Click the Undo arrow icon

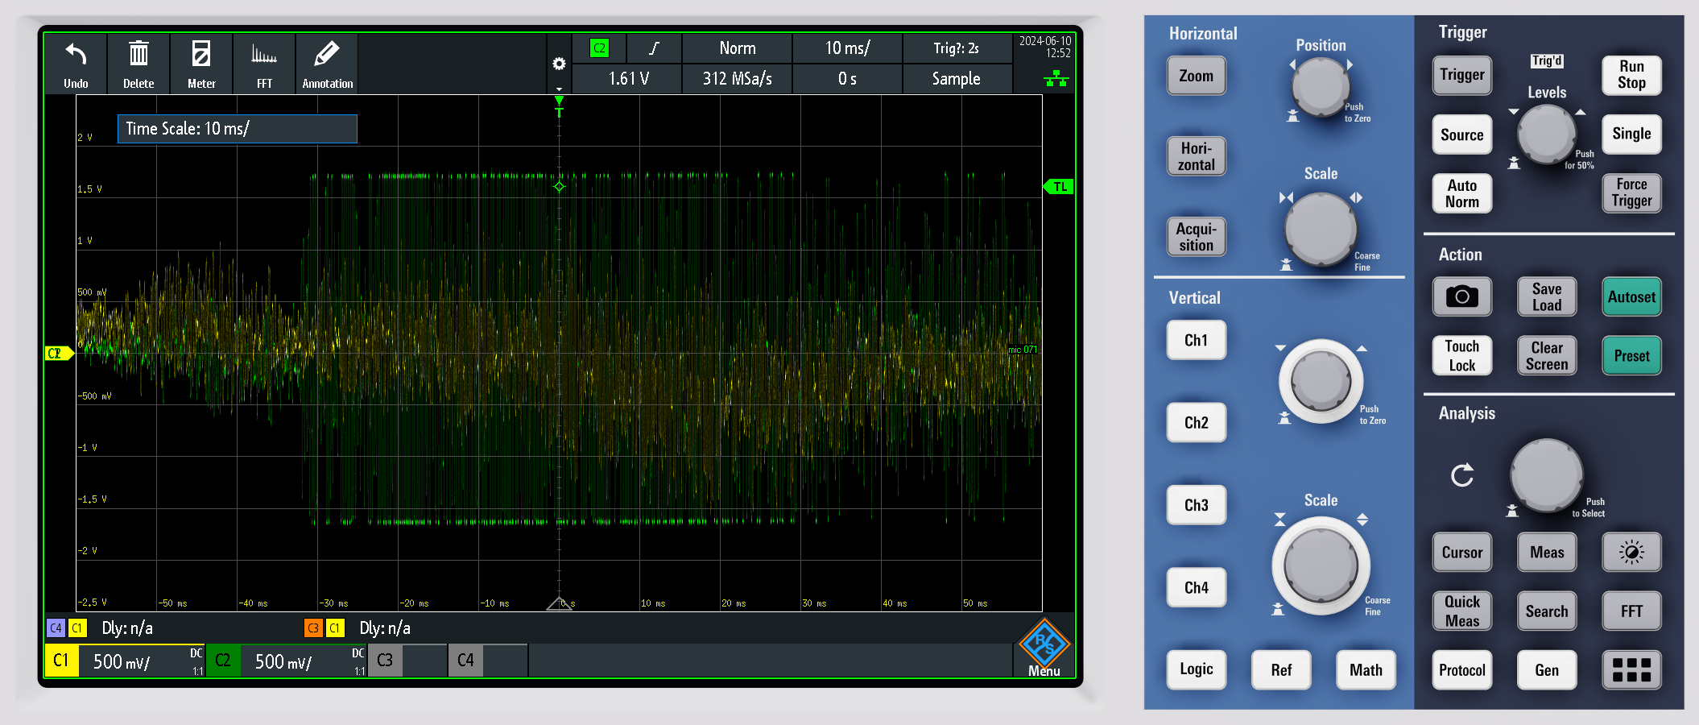coord(76,55)
